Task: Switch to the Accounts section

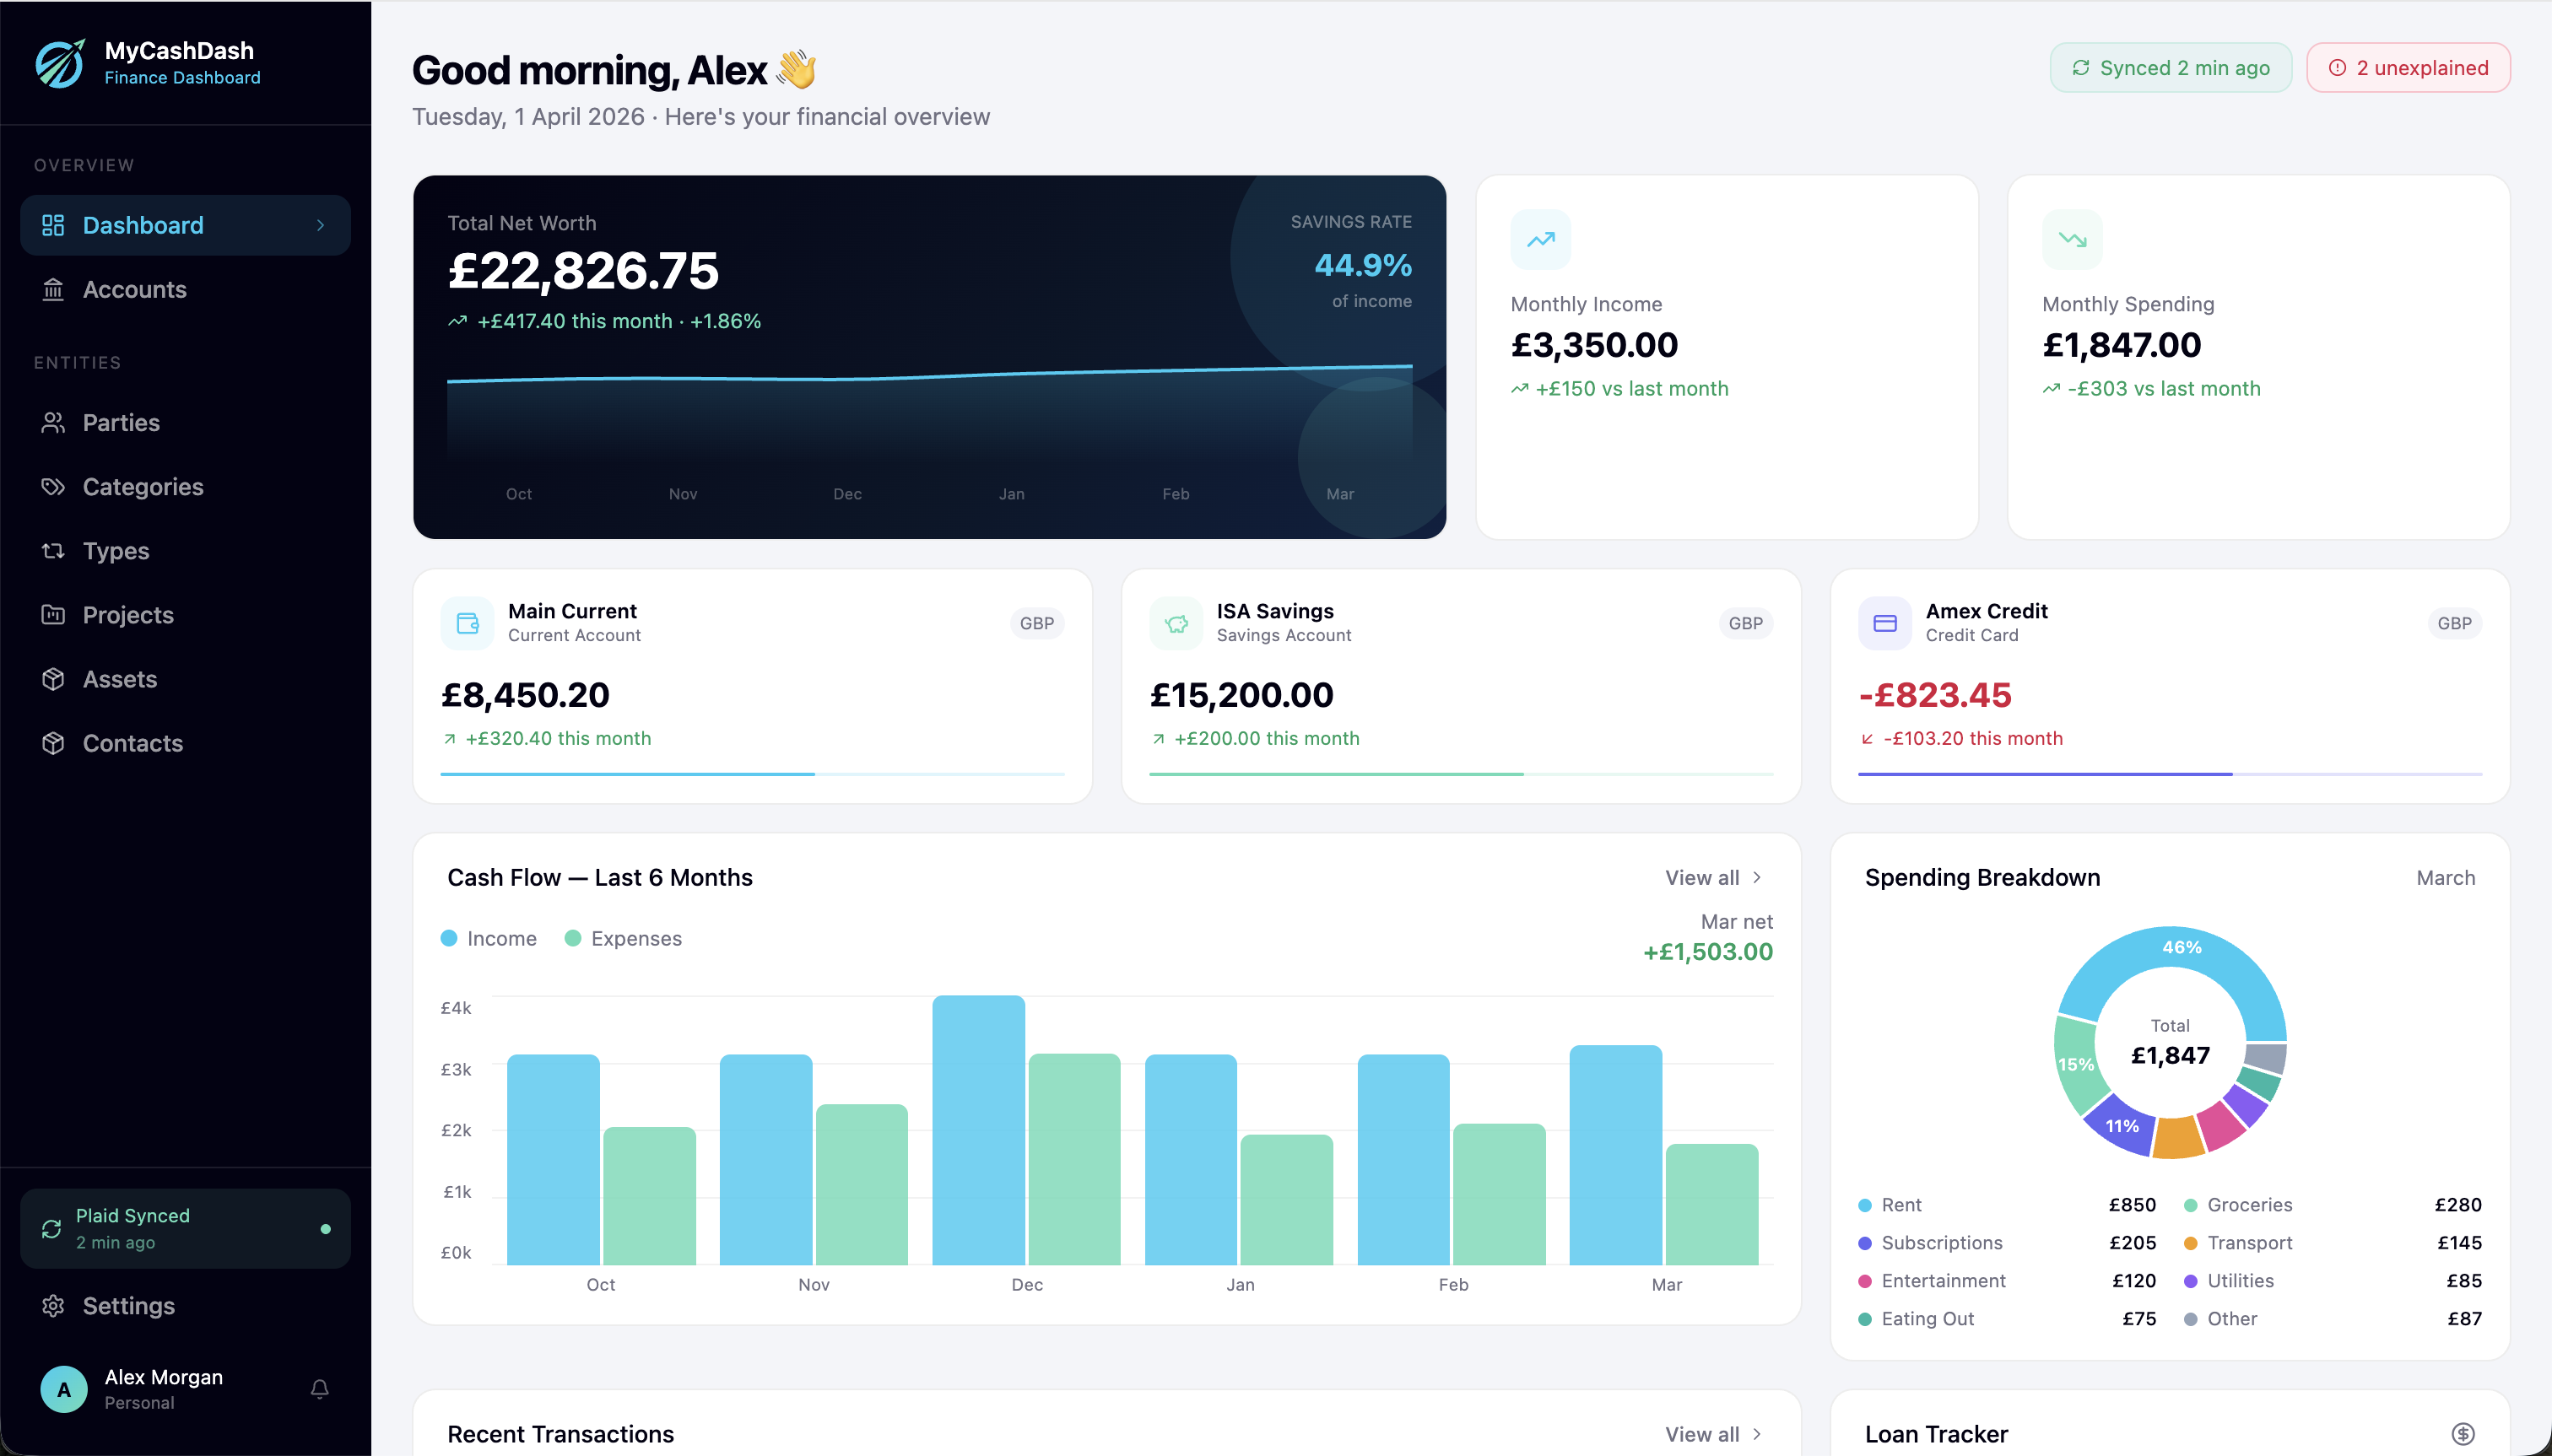Action: pos(134,289)
